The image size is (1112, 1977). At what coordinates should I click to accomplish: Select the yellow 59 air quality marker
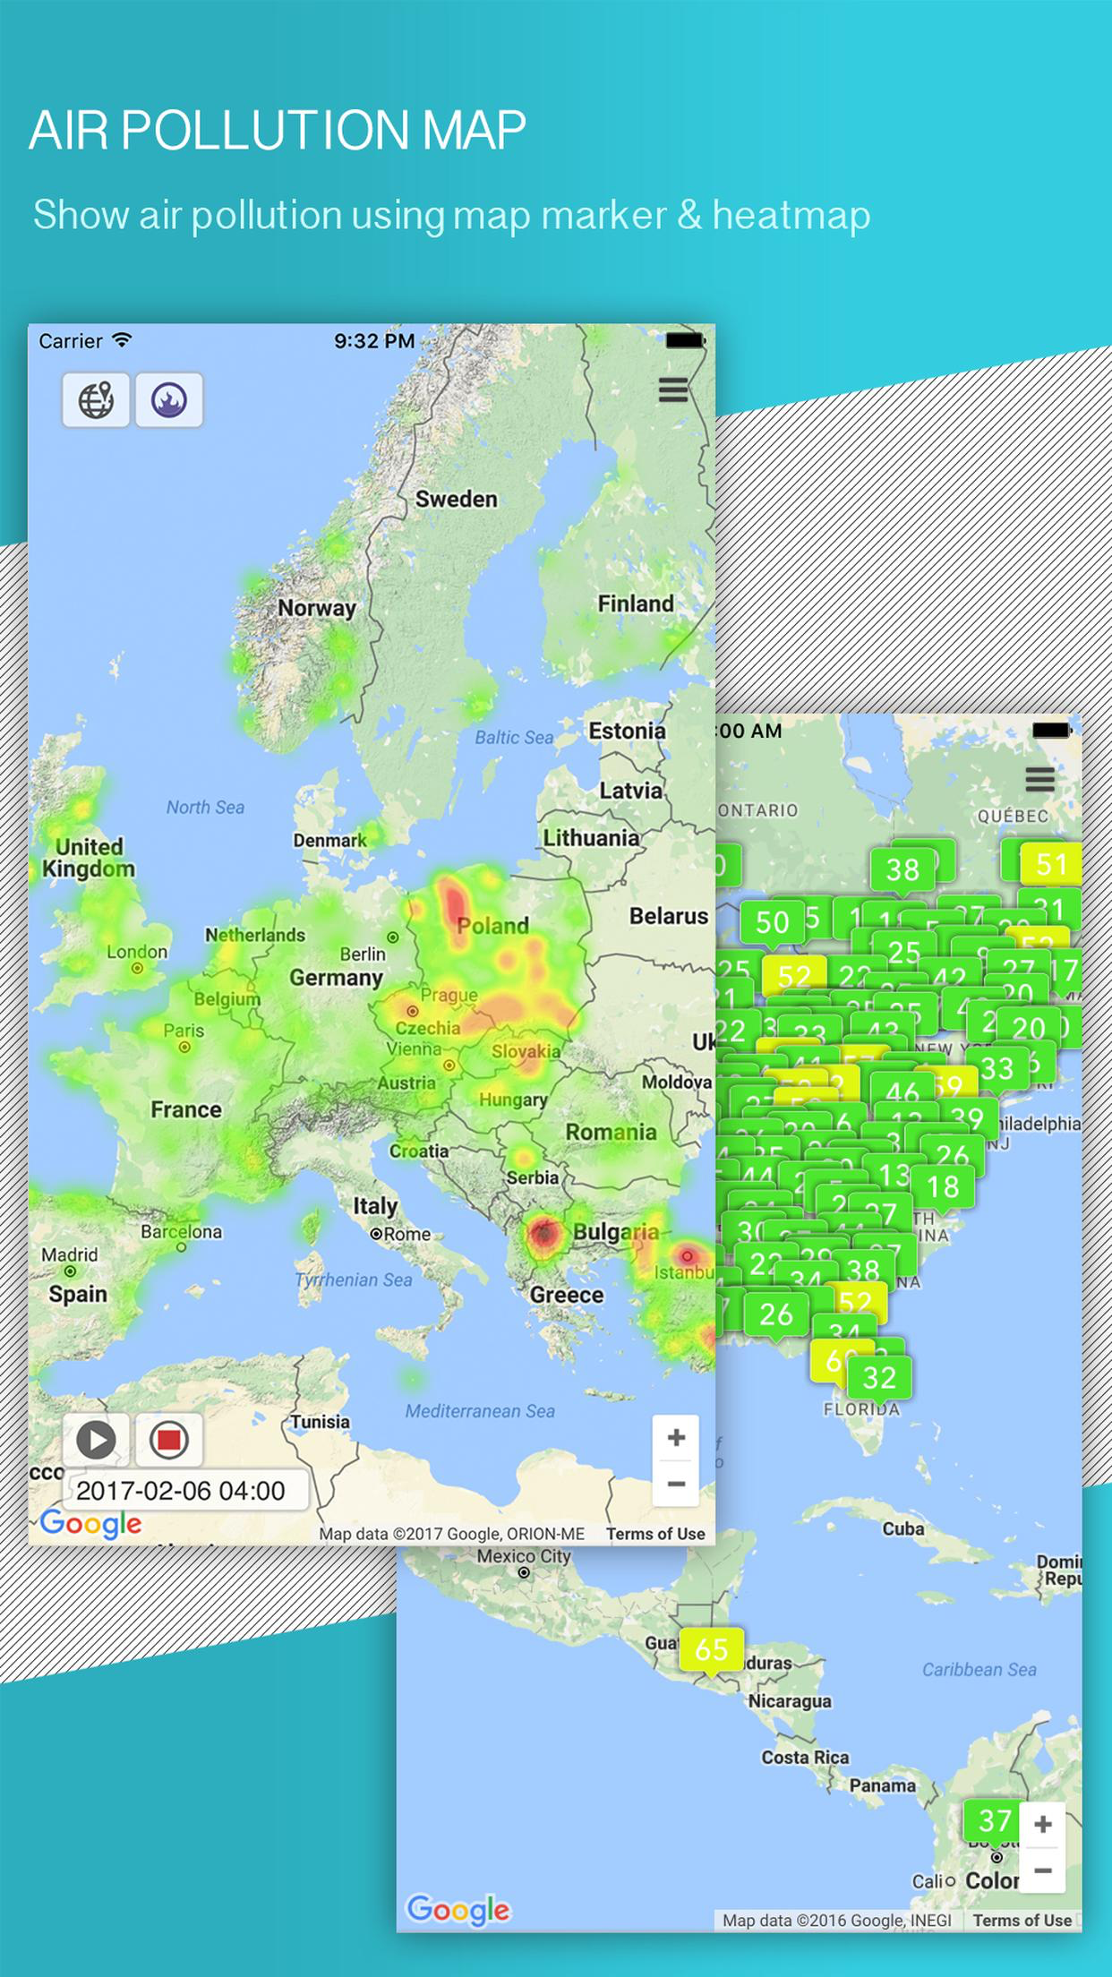coord(953,1082)
